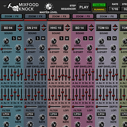Click the BD 14 filter Depth slider
Image resolution: width=127 pixels, height=127 pixels.
(x=78, y=107)
